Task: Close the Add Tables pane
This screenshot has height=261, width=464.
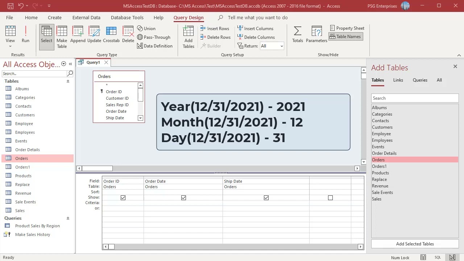Action: (x=455, y=66)
